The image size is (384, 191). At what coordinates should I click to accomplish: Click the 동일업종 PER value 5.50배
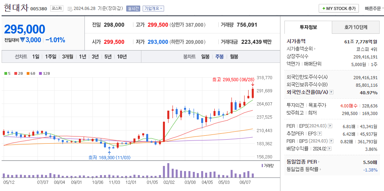coord(370,162)
